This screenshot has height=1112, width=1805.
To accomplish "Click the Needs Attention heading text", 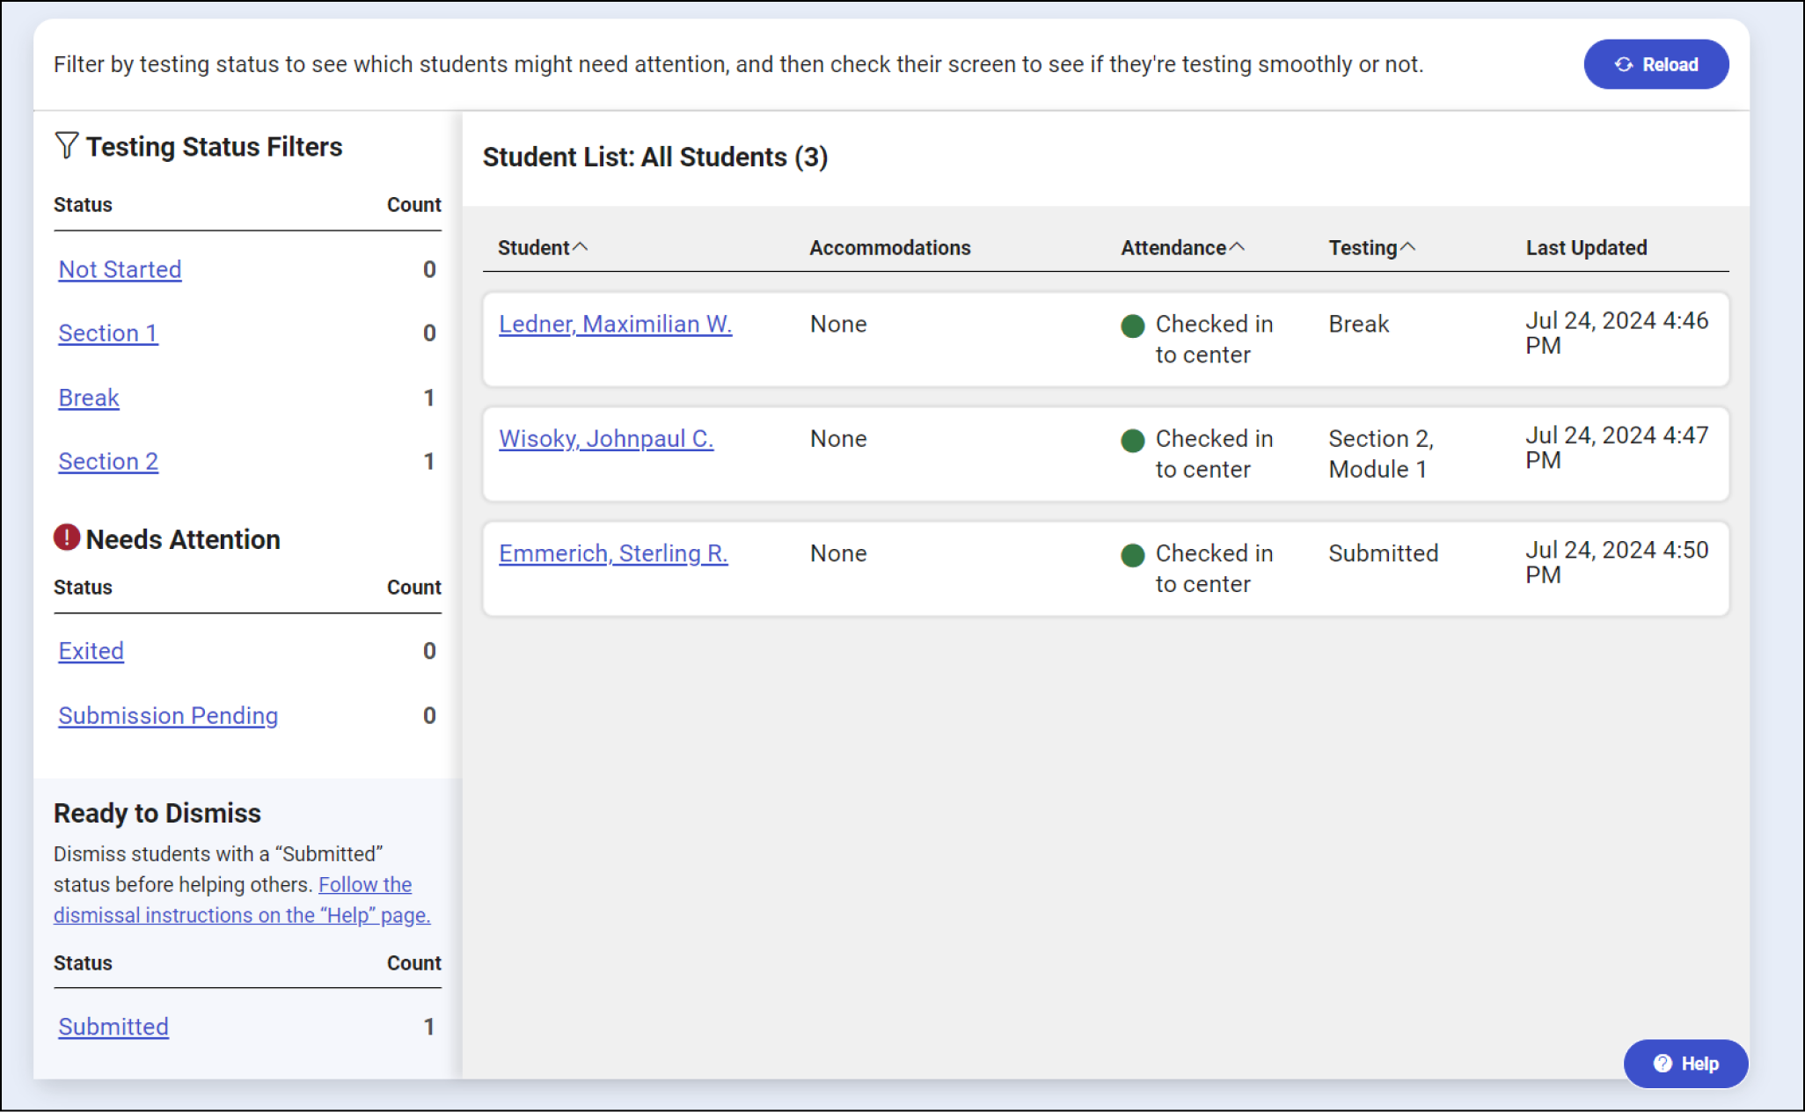I will point(183,539).
